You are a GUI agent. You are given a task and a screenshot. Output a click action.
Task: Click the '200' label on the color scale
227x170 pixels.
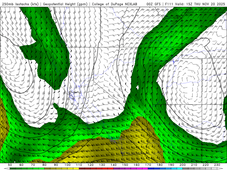tap(182, 165)
